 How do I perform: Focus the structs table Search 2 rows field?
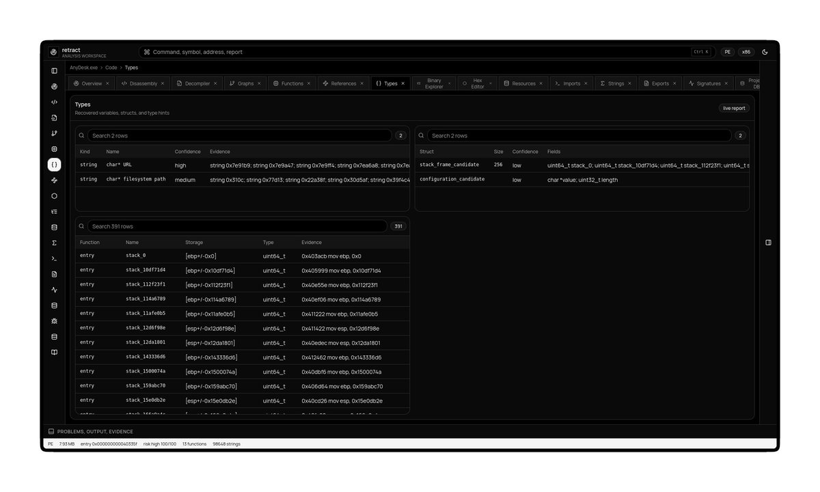(579, 135)
